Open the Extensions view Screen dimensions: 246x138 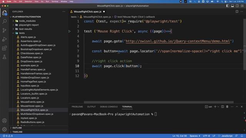pos(4,48)
